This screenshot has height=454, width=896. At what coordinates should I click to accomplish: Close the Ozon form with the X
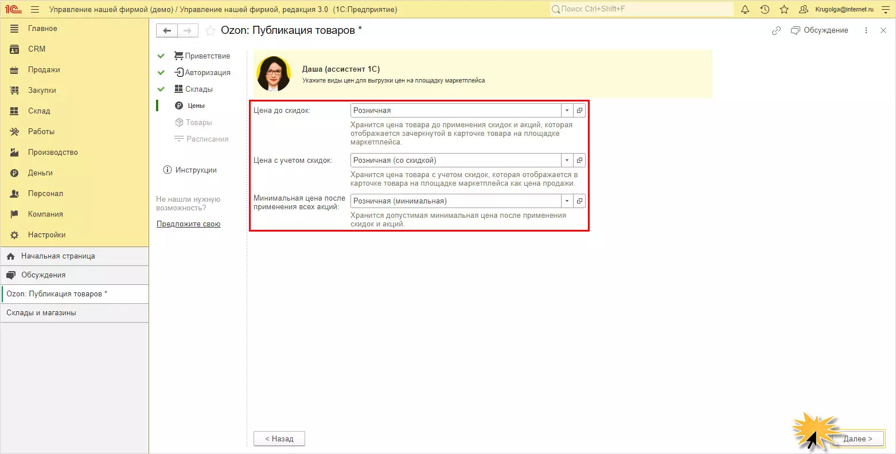[x=883, y=30]
